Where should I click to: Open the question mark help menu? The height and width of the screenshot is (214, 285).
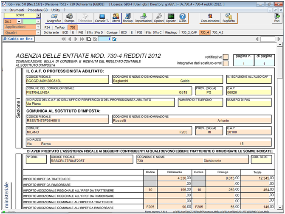[65, 10]
